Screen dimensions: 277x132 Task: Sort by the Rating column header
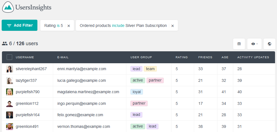click(x=182, y=57)
